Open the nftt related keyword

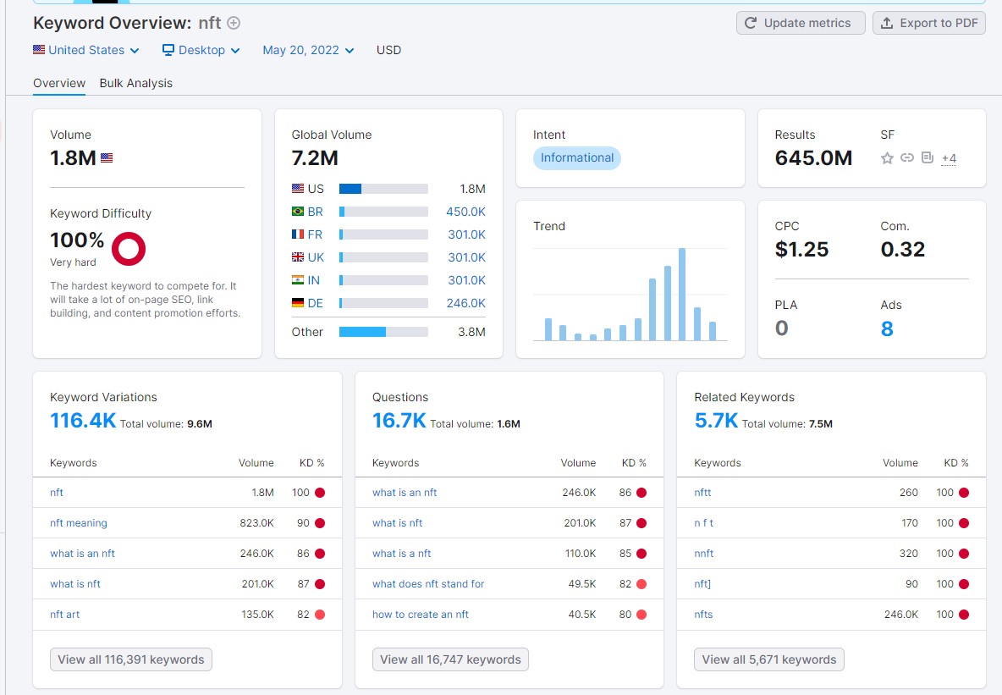pyautogui.click(x=703, y=493)
